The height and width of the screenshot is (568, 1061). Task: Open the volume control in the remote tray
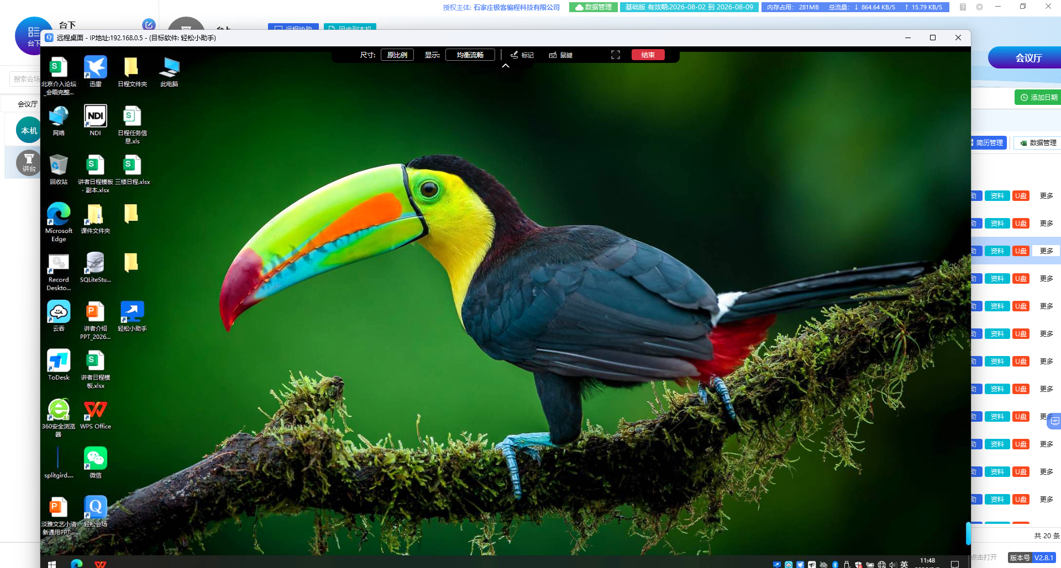coord(892,564)
